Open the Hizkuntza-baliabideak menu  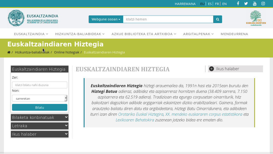(80, 34)
